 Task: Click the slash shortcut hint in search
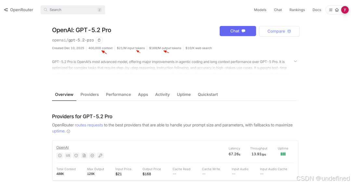coord(100,10)
